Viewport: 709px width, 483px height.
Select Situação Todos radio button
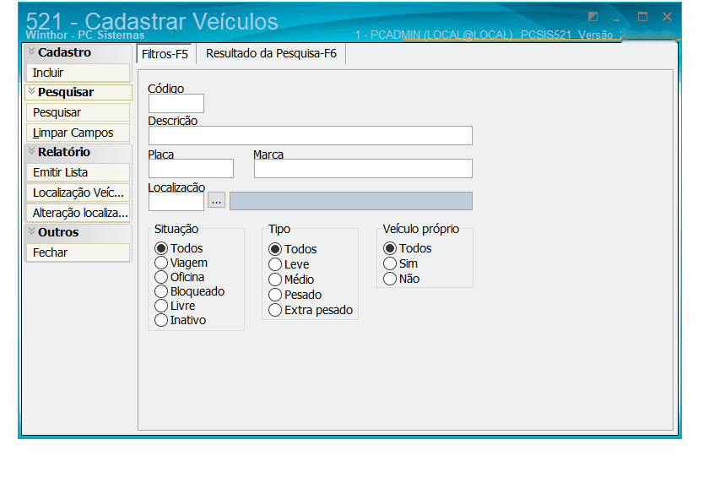point(161,248)
